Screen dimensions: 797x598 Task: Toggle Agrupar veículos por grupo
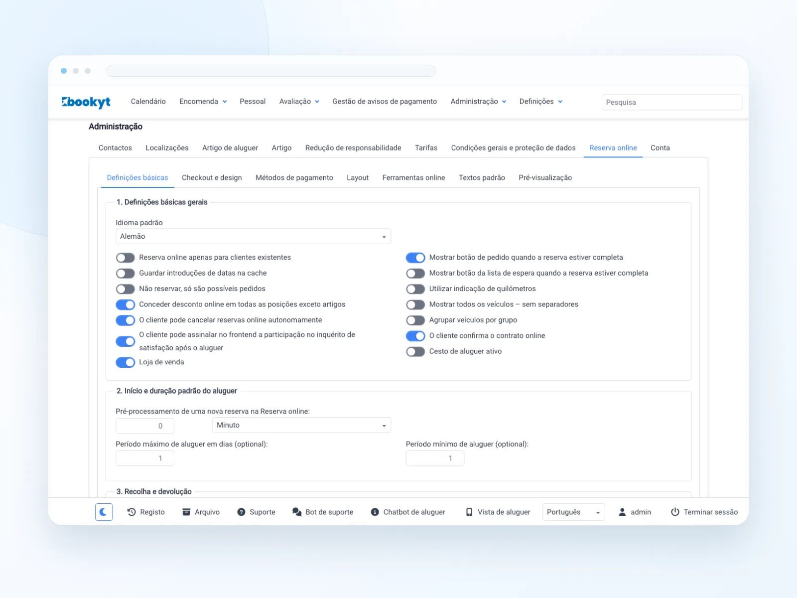(415, 320)
